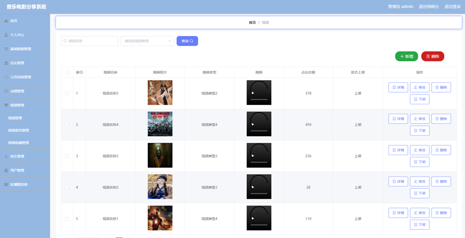Click the green 新增 button
This screenshot has width=465, height=238.
coord(406,57)
